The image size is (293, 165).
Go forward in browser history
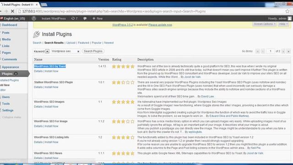(6, 11)
